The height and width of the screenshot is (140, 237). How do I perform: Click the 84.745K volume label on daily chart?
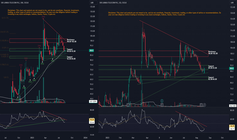(233, 106)
